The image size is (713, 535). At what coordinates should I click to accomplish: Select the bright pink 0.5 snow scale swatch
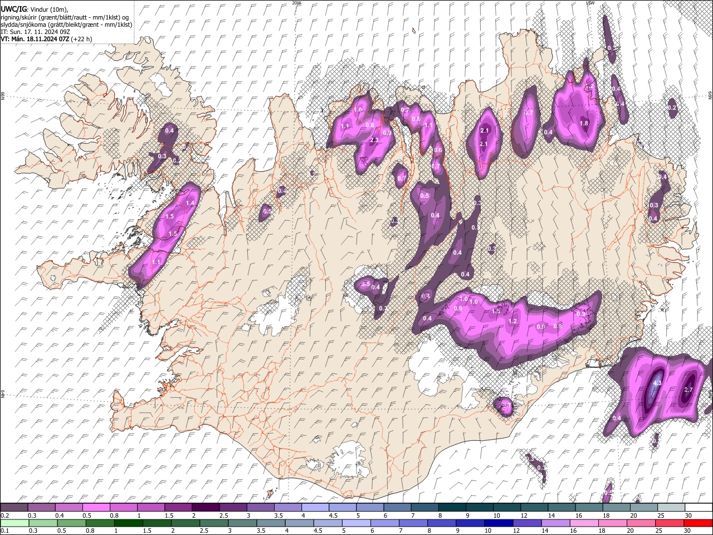(96, 508)
